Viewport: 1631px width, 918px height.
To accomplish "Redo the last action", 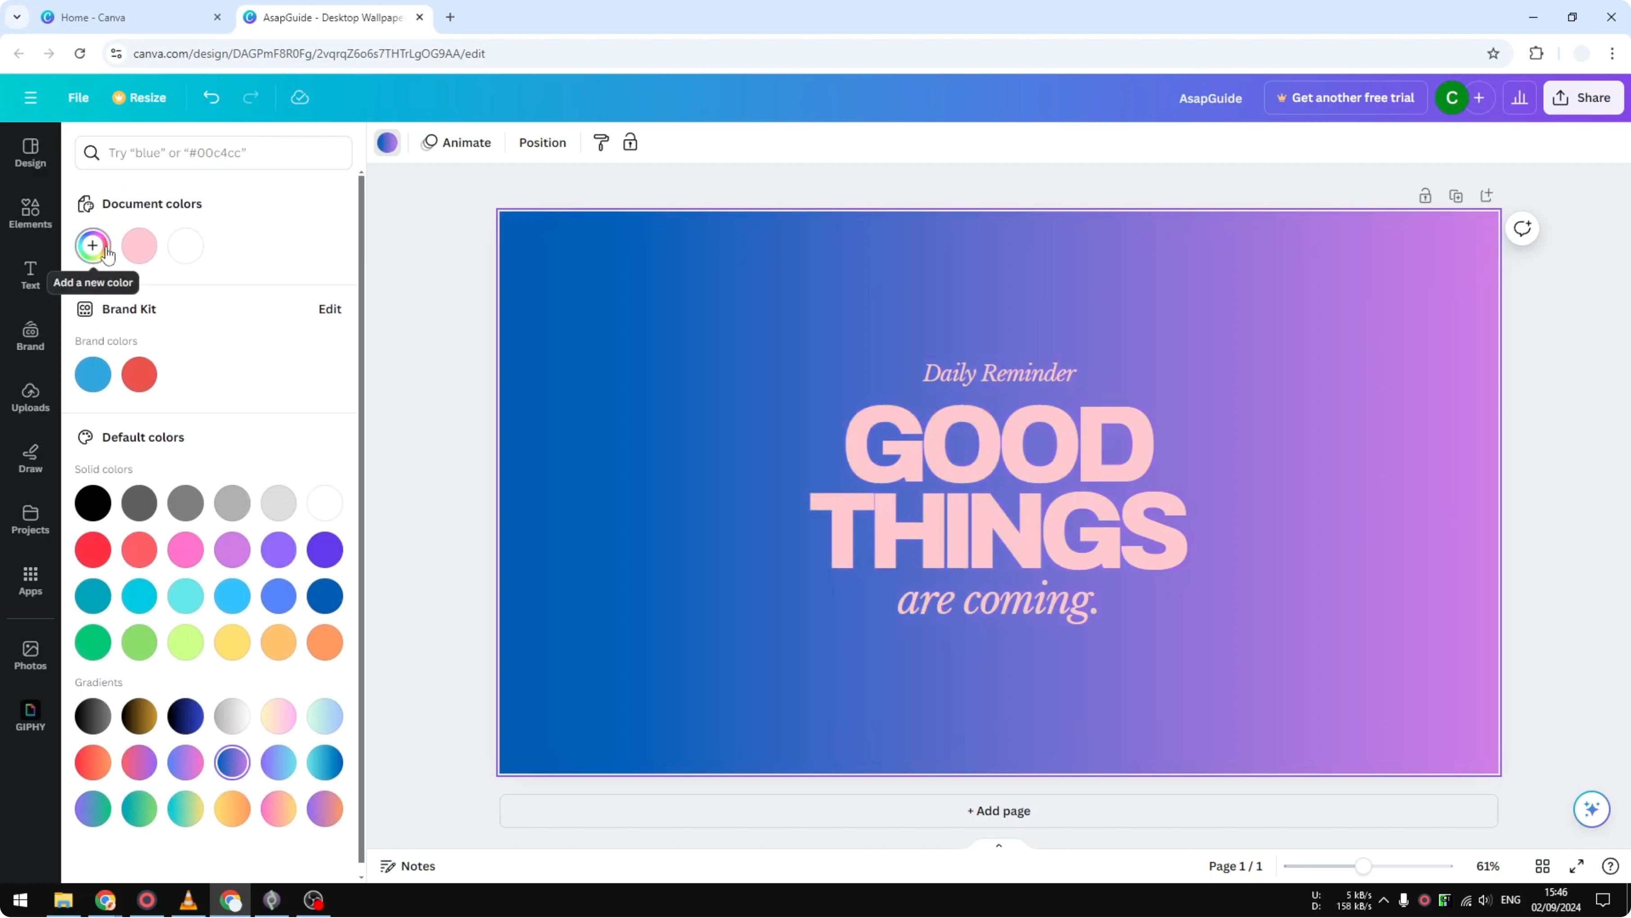I will tap(251, 98).
